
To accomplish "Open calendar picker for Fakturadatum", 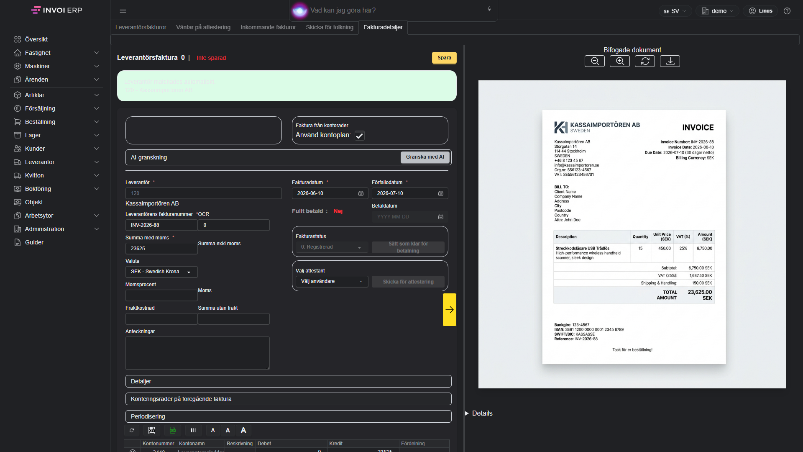I will click(361, 193).
